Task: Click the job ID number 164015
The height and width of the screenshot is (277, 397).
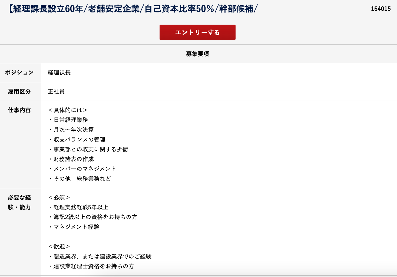Action: 381,9
